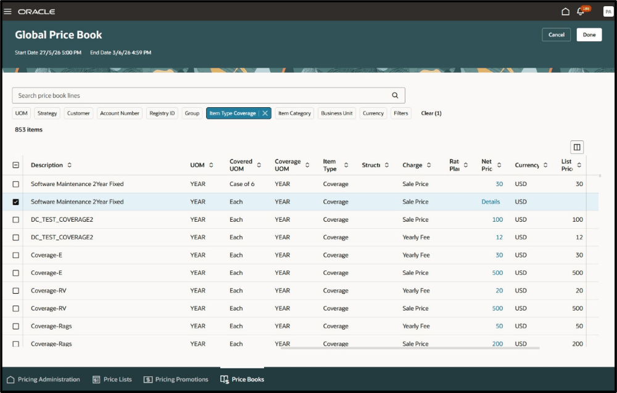Sort by UOM column arrows

pyautogui.click(x=211, y=165)
